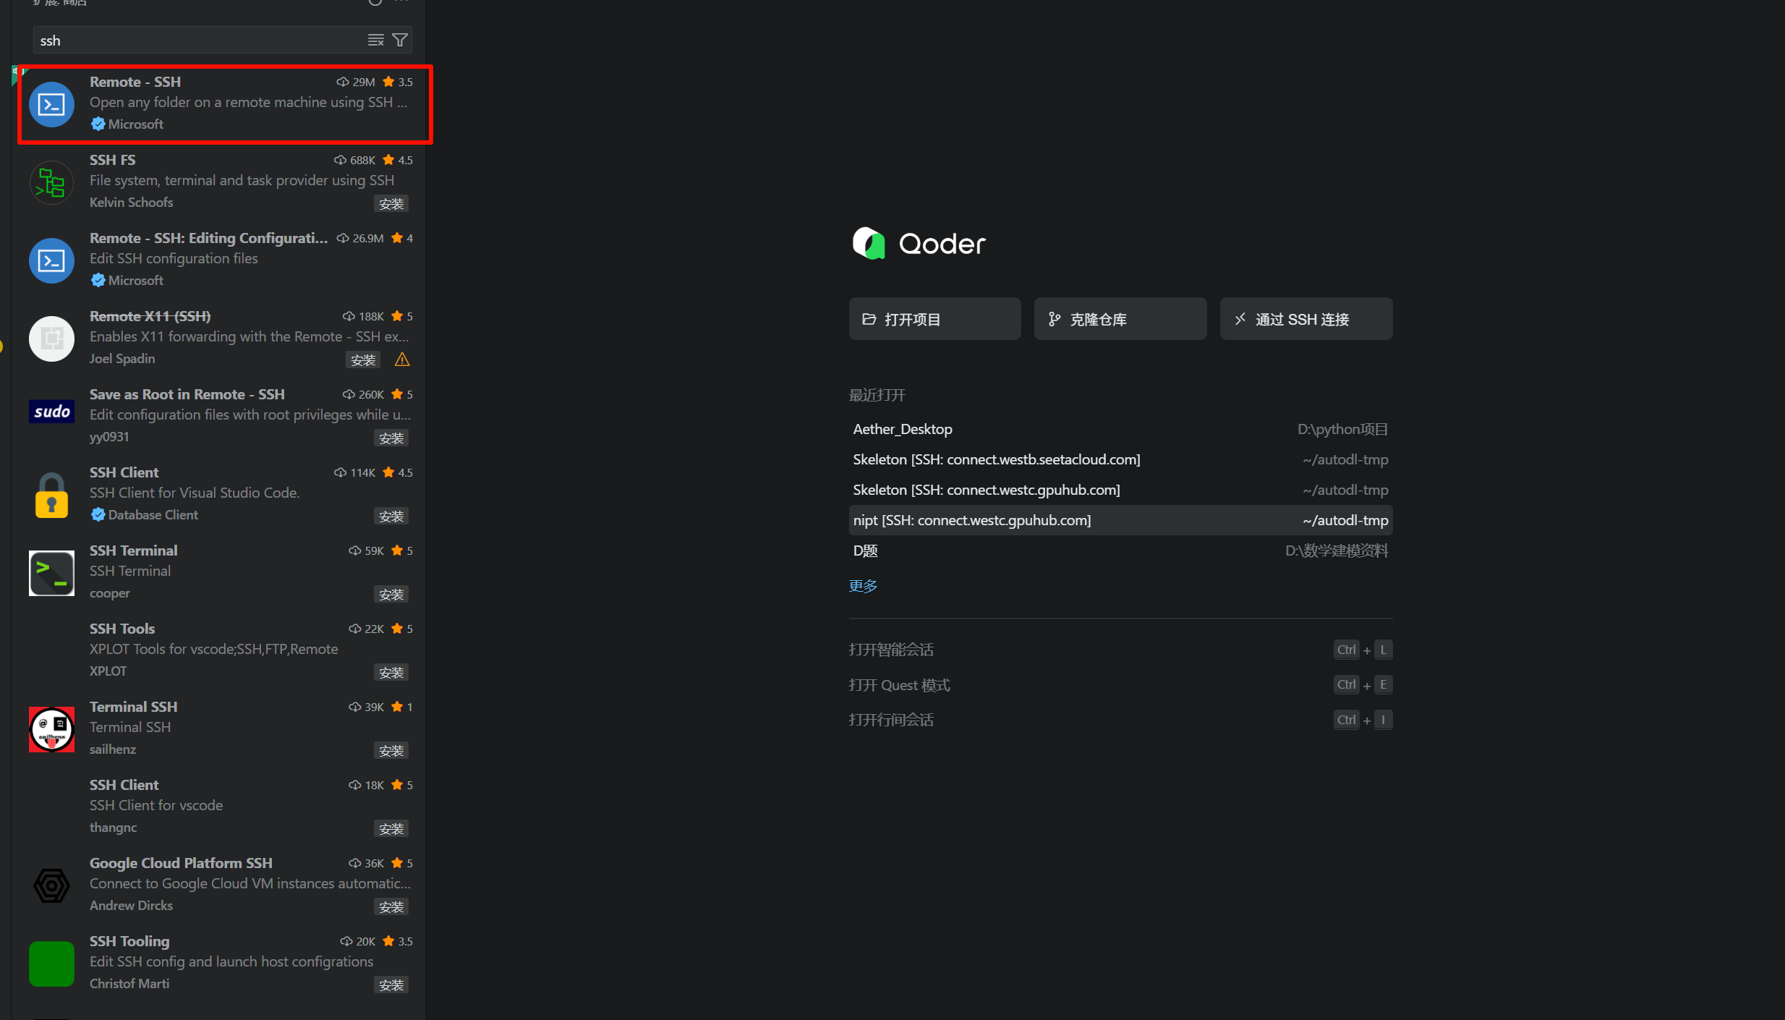
Task: Install the SSH Tooling extension
Action: 391,985
